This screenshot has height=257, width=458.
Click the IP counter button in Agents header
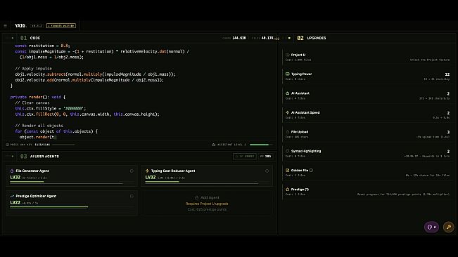[x=245, y=156]
